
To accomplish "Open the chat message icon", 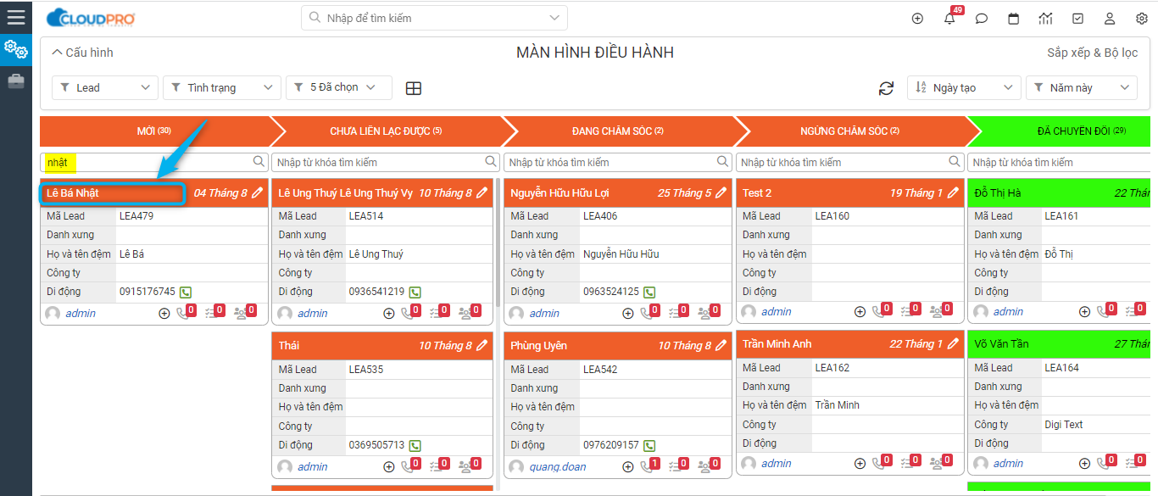I will click(982, 19).
